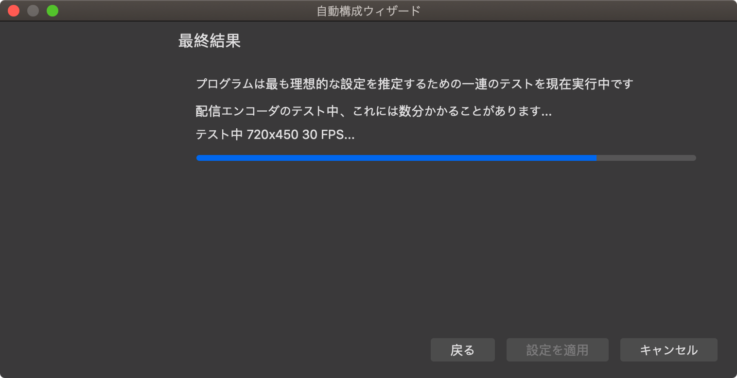Screen dimensions: 737x378
Task: Click the 30 FPS text
Action: click(323, 135)
